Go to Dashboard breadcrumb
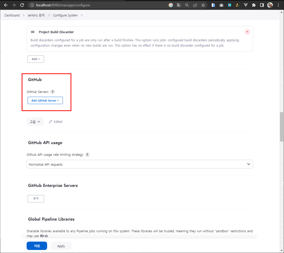The width and height of the screenshot is (284, 253). pos(12,15)
